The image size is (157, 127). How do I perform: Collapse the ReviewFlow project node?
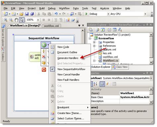coord(90,38)
